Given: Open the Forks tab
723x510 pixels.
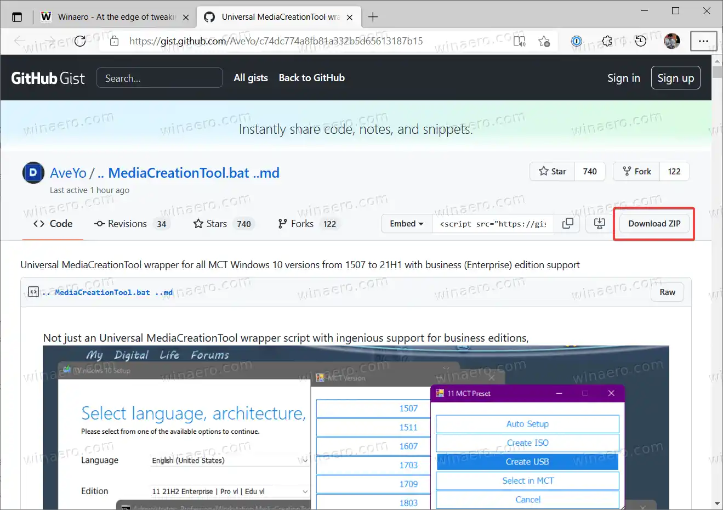Looking at the screenshot, I should pyautogui.click(x=309, y=224).
